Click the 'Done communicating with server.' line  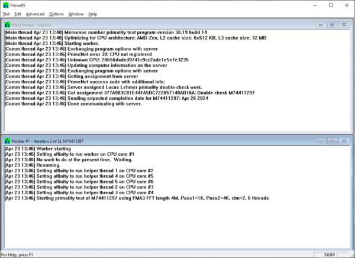coord(73,104)
